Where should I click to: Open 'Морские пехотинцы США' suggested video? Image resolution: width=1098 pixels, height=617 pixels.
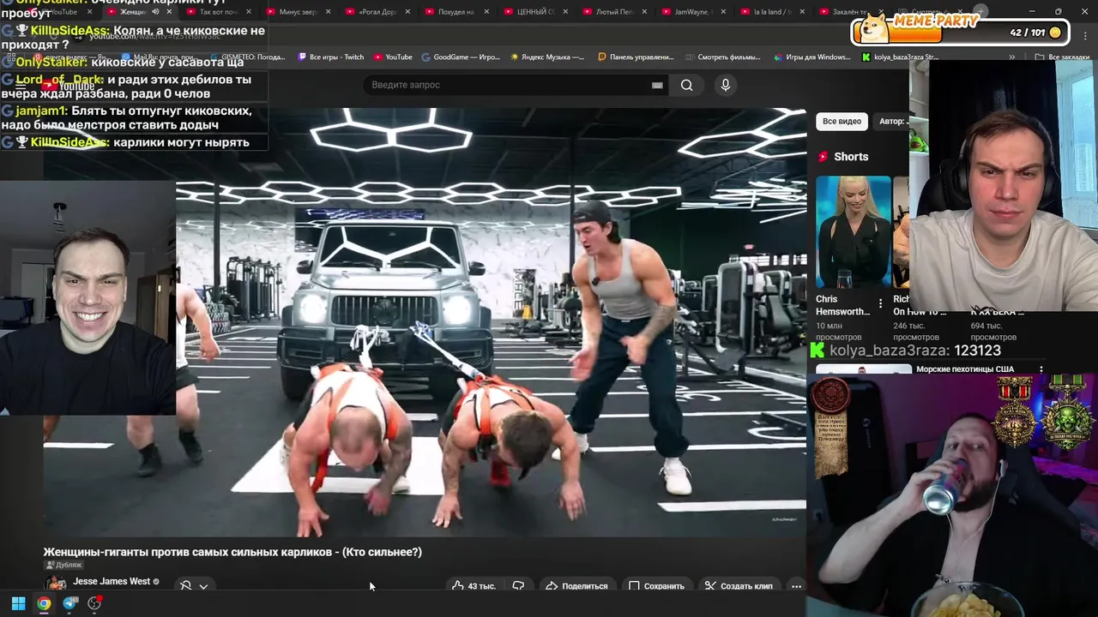pyautogui.click(x=965, y=369)
